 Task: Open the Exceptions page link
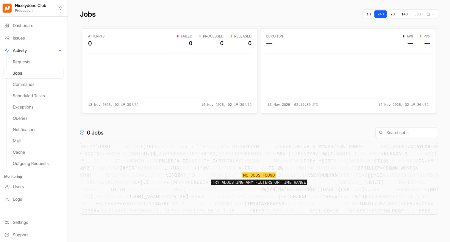[x=23, y=107]
